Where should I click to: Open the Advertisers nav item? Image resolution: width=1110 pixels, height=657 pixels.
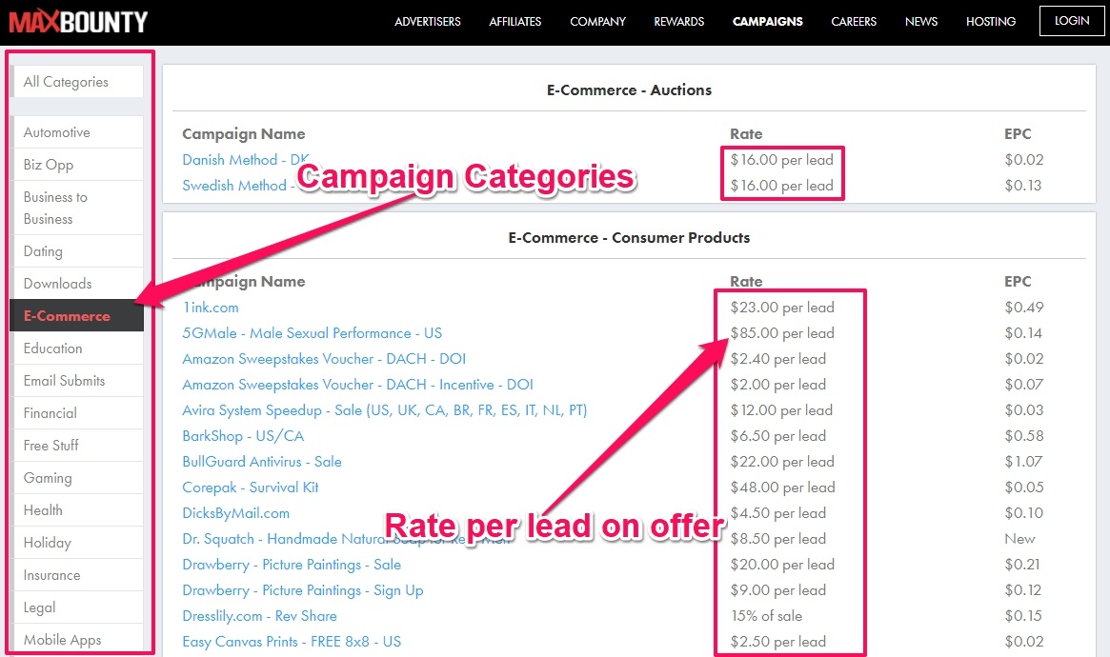click(x=428, y=22)
